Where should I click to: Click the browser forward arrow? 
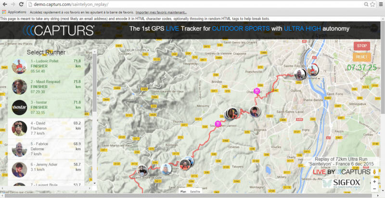(13, 4)
